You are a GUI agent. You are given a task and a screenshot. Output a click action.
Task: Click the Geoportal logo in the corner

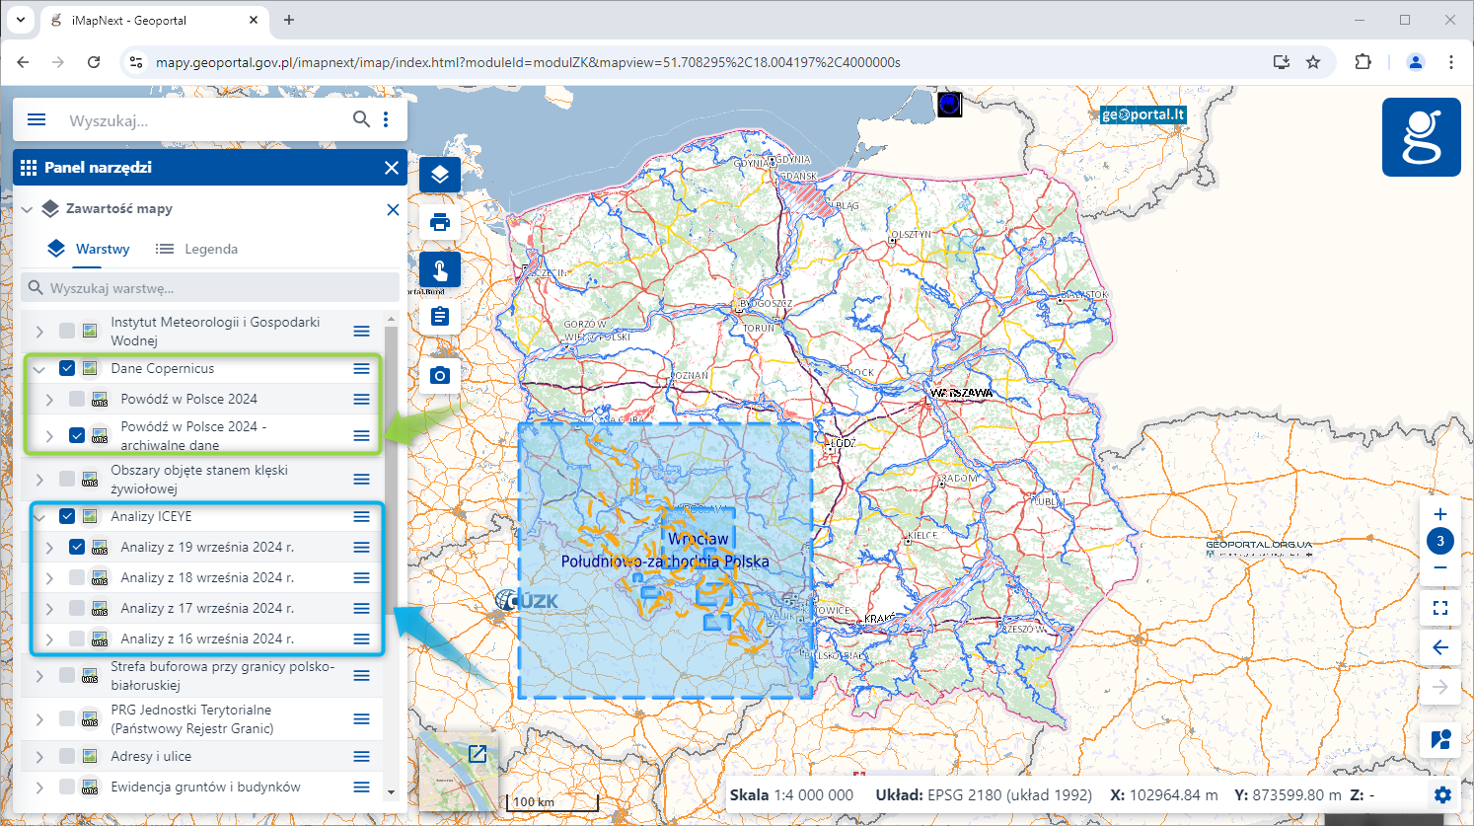(x=1422, y=137)
